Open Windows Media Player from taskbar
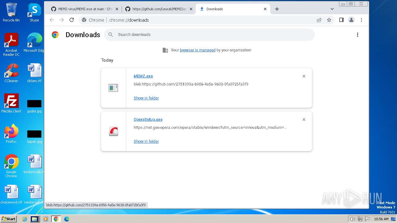Viewport: 397px width, 223px height. click(x=46, y=219)
